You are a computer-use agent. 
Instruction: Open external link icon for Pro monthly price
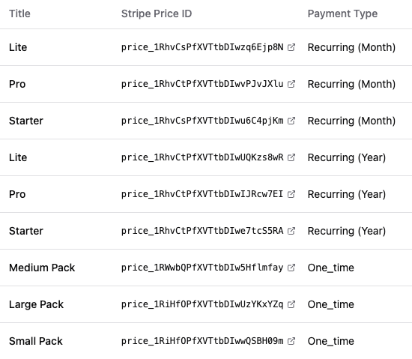[x=291, y=84]
